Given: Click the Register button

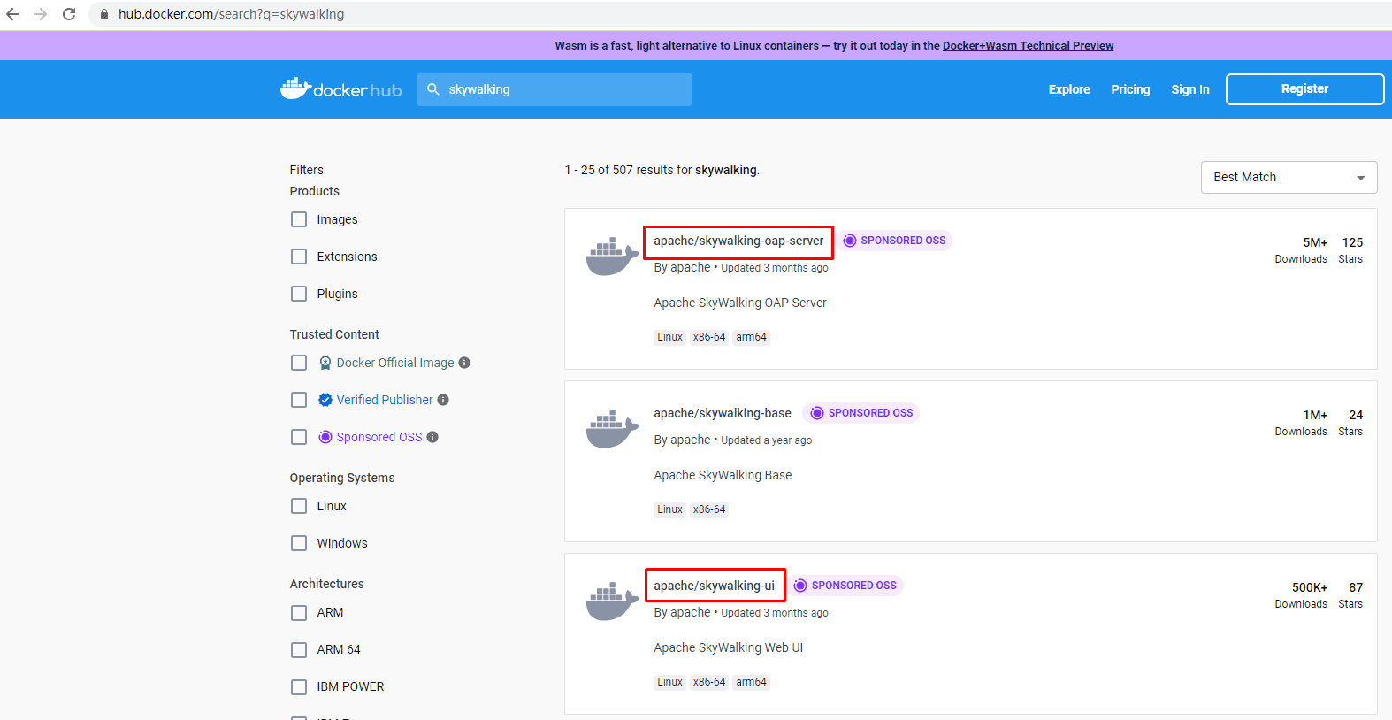Looking at the screenshot, I should (x=1304, y=89).
